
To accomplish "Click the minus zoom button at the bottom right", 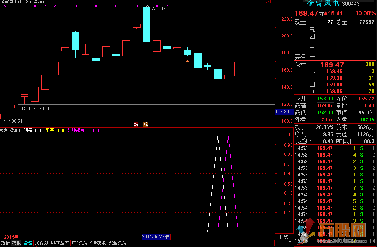I will [284, 243].
